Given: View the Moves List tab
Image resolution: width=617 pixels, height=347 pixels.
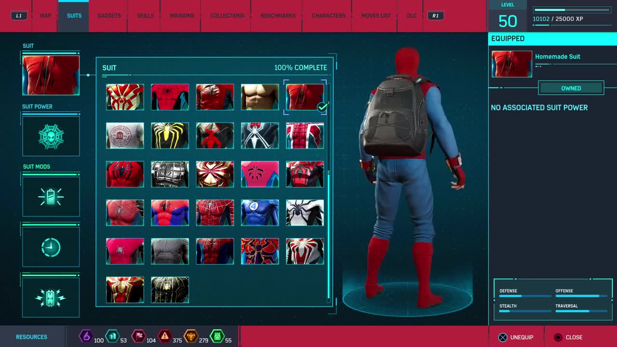Looking at the screenshot, I should (376, 16).
